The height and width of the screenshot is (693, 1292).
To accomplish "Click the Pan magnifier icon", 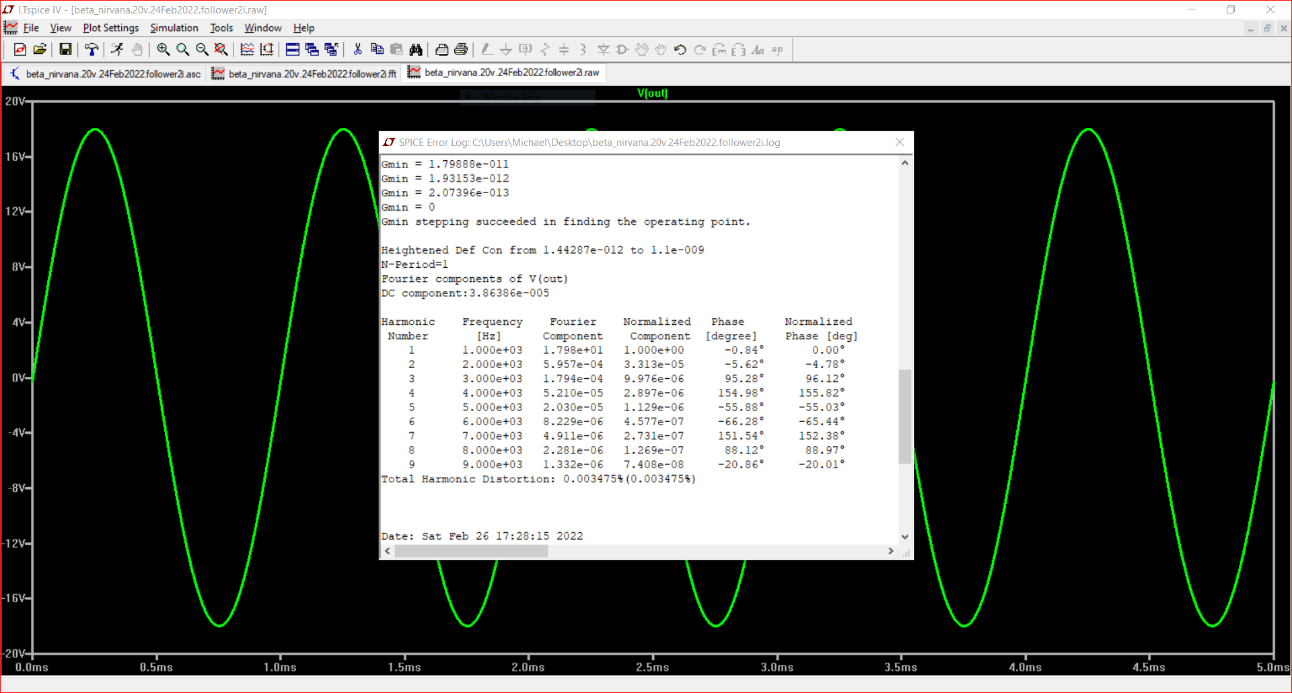I will [x=182, y=50].
